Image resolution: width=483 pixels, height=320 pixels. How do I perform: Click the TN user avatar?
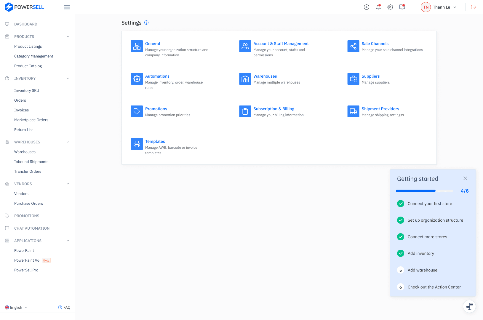426,7
